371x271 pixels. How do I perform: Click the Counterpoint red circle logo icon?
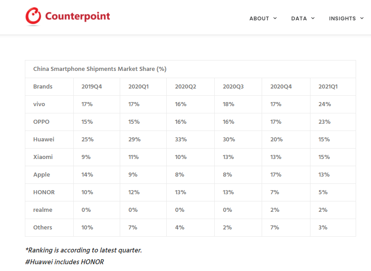tap(33, 16)
